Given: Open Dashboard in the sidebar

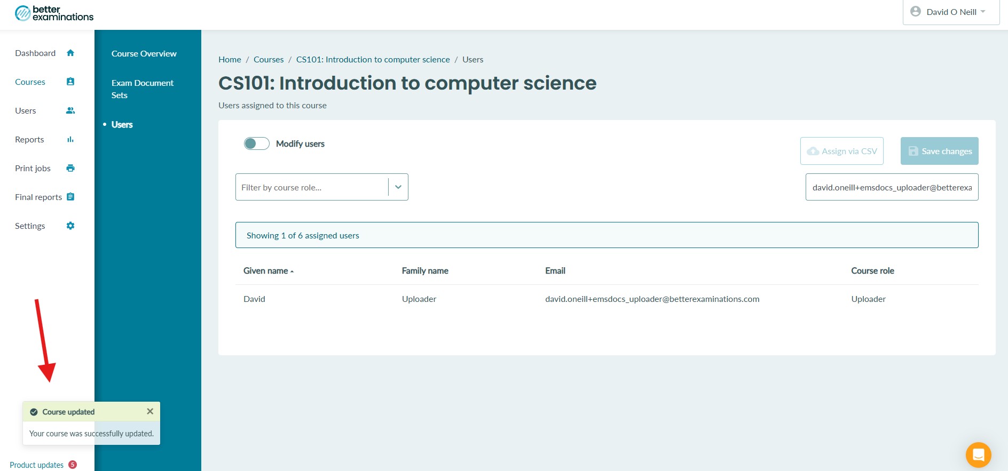Looking at the screenshot, I should (35, 53).
